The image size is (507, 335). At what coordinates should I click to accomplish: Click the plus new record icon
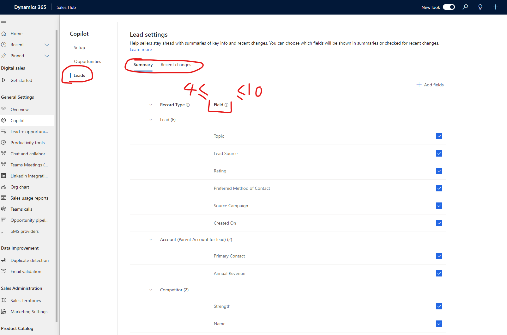496,7
